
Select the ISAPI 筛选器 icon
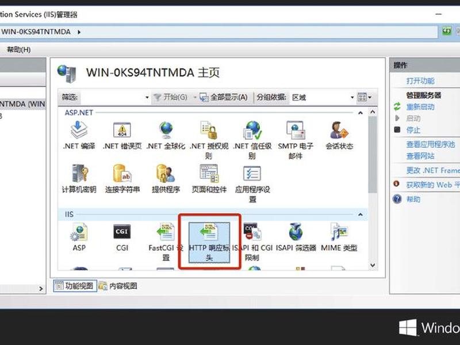(x=296, y=237)
